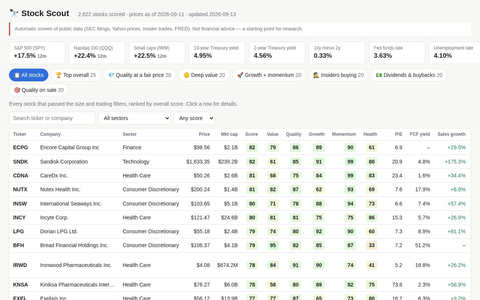
Task: Sort by the Health column header
Action: click(x=370, y=134)
